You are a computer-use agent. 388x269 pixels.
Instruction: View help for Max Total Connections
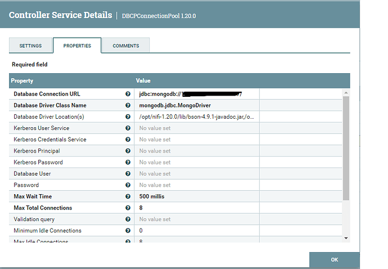click(x=128, y=208)
